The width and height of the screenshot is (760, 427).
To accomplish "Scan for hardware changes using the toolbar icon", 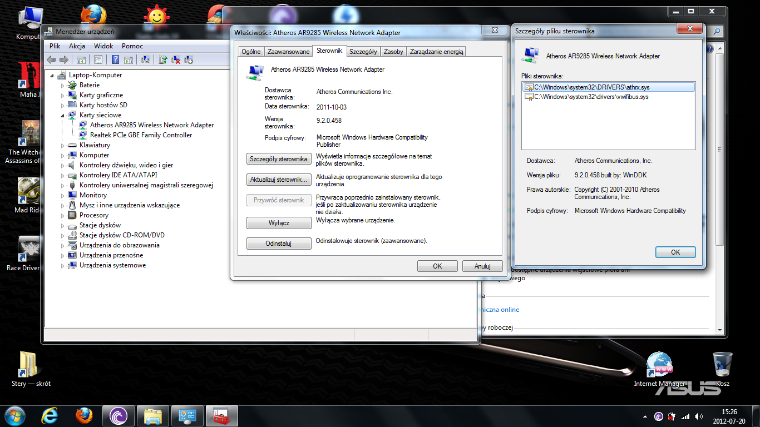I will point(146,59).
